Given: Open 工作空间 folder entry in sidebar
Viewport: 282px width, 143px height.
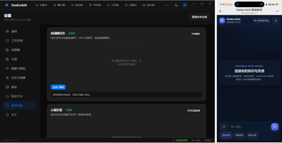Looking at the screenshot, I should (x=20, y=41).
